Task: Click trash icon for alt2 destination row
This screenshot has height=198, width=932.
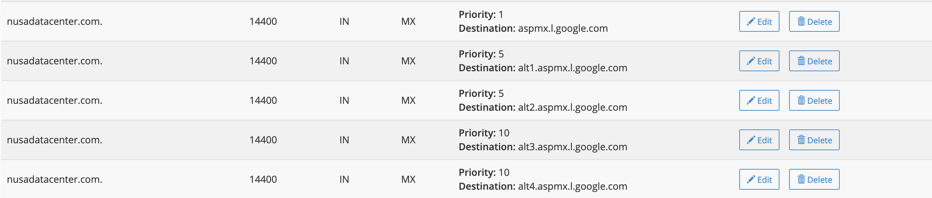Action: pyautogui.click(x=801, y=101)
